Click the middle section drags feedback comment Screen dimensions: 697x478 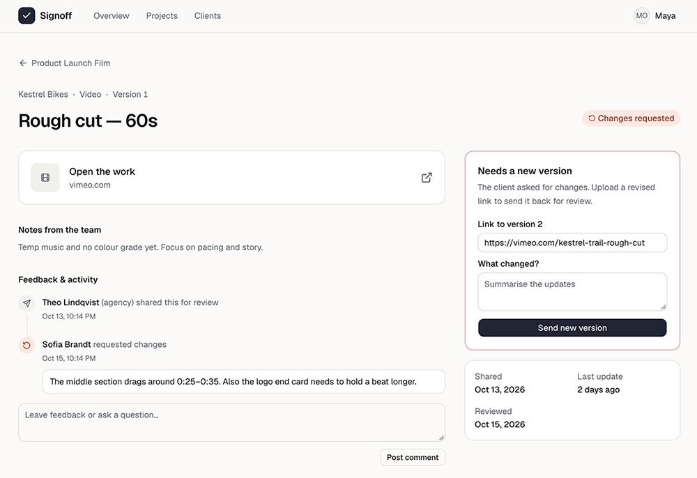tap(243, 382)
